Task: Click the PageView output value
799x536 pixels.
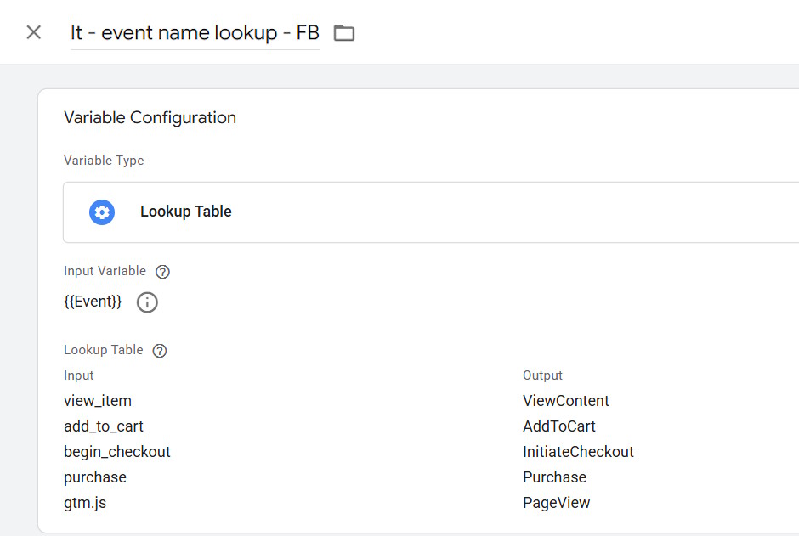Action: 557,503
